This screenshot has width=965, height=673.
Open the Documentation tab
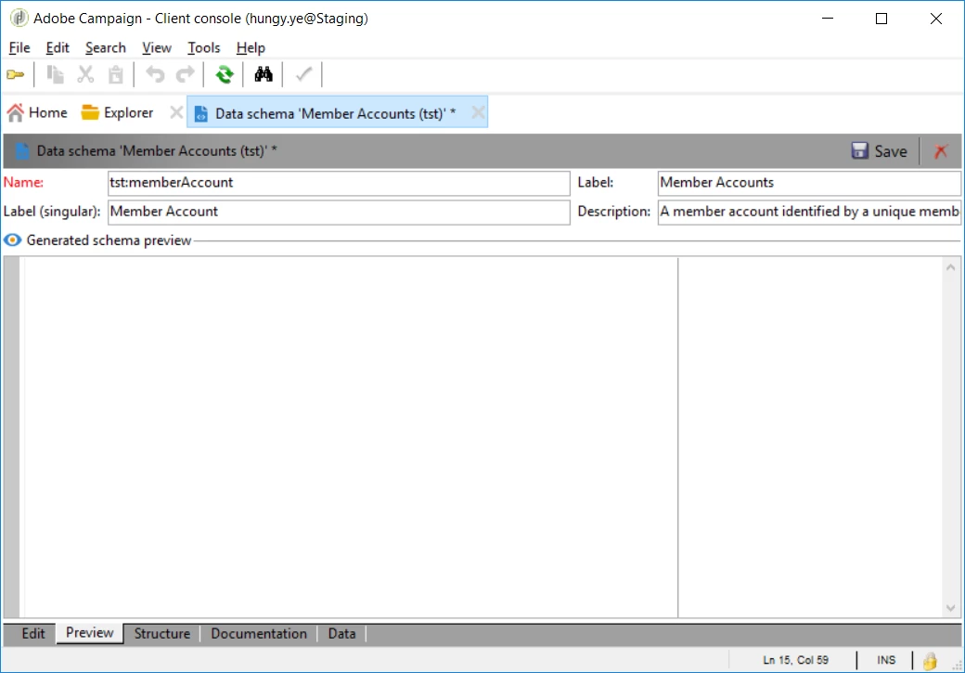259,634
